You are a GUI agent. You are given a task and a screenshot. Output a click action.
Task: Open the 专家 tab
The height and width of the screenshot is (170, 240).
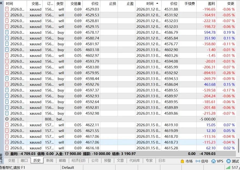(x=149, y=161)
